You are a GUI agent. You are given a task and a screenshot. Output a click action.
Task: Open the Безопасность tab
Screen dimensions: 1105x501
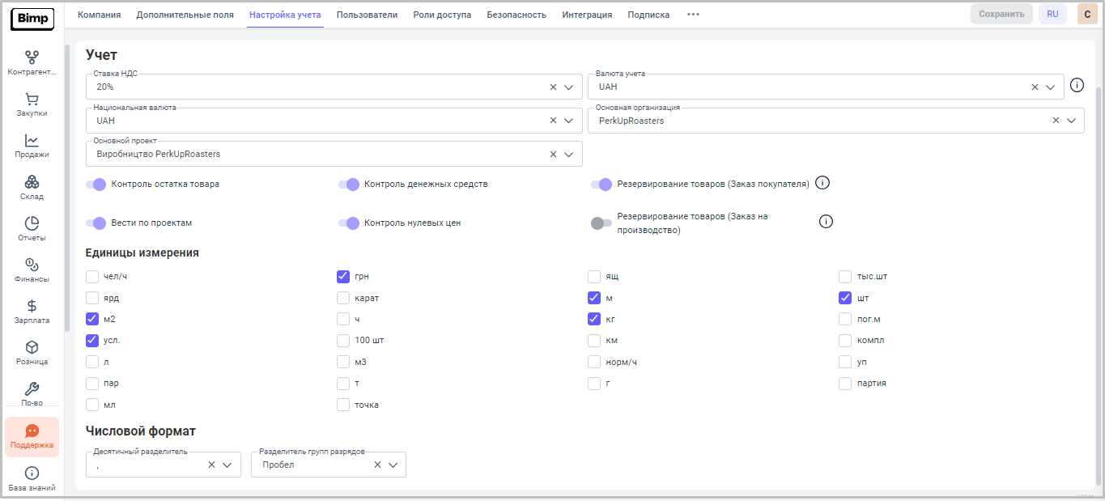[516, 15]
